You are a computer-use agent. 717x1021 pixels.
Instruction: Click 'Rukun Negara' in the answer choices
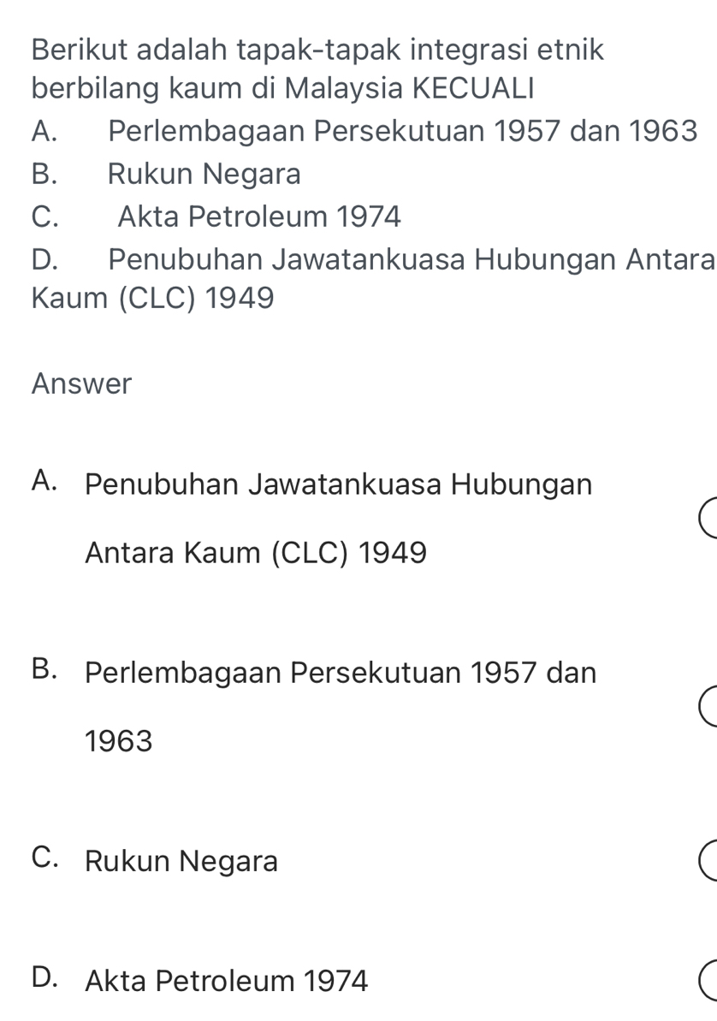click(194, 861)
